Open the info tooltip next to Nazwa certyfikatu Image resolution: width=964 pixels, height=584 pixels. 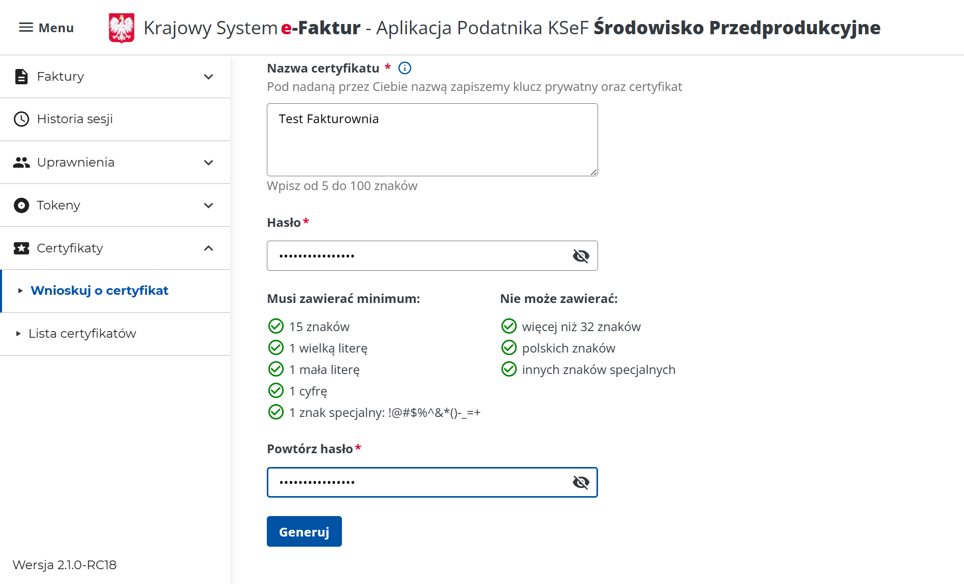click(404, 67)
